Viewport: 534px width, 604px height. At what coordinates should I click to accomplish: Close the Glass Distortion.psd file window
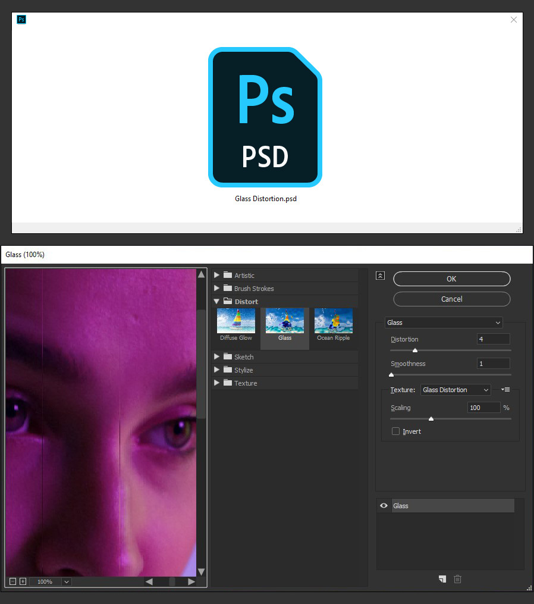pos(514,20)
